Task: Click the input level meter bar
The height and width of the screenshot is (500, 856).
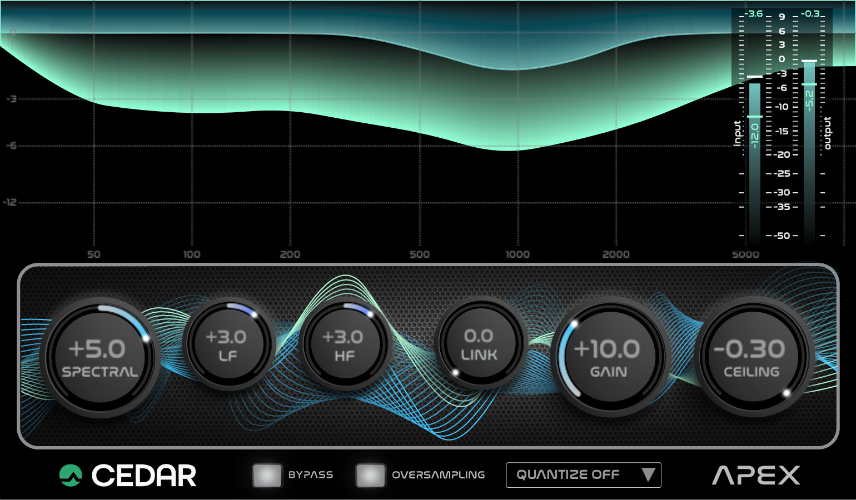Action: coord(754,161)
